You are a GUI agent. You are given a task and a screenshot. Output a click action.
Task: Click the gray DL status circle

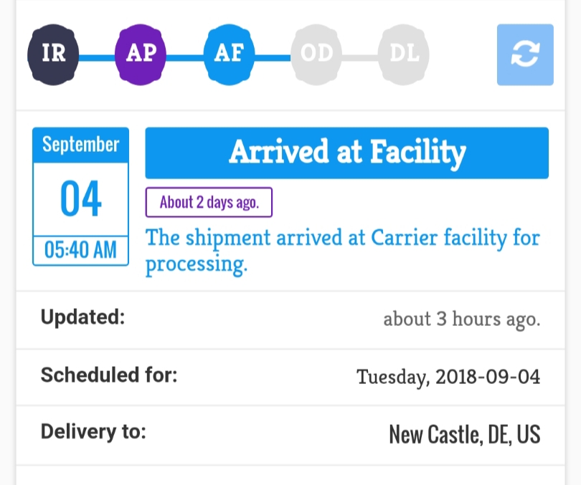(x=404, y=54)
